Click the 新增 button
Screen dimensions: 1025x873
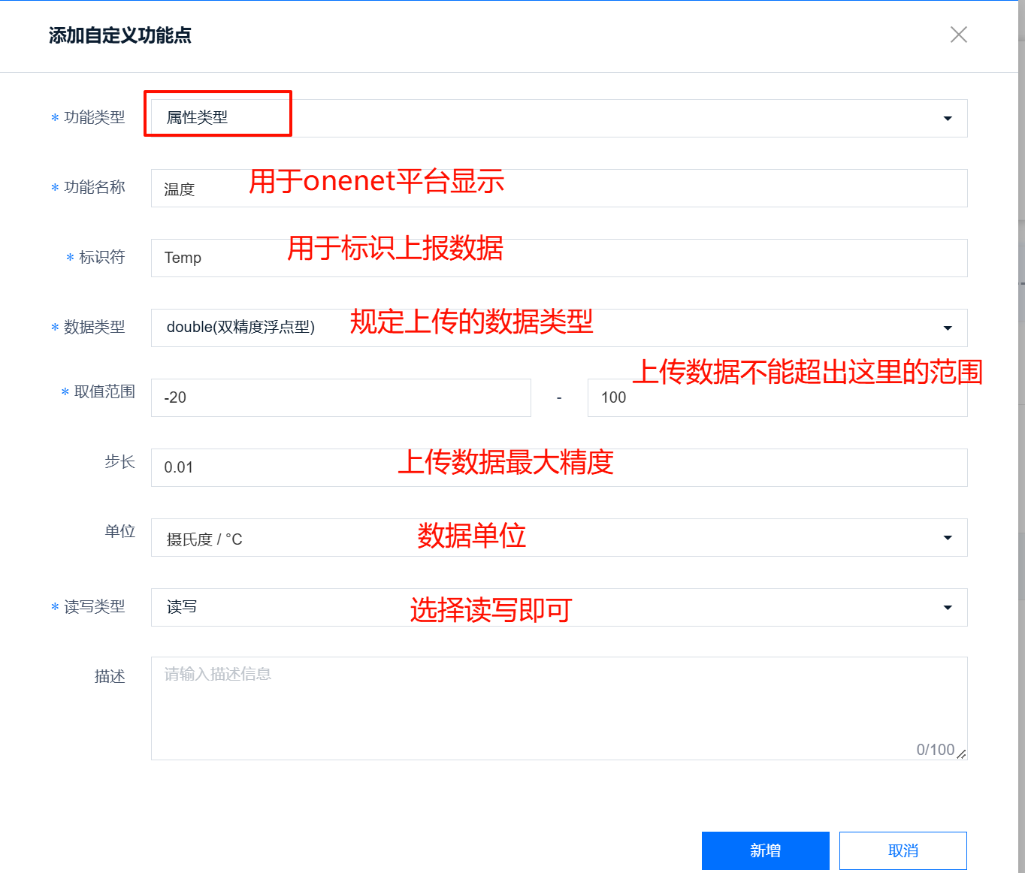pyautogui.click(x=765, y=850)
